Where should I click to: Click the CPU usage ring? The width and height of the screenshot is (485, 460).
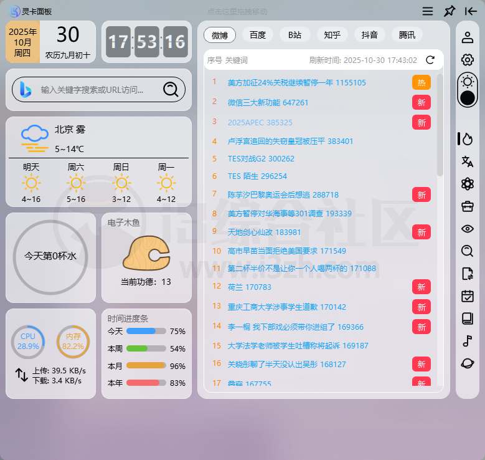coord(28,342)
